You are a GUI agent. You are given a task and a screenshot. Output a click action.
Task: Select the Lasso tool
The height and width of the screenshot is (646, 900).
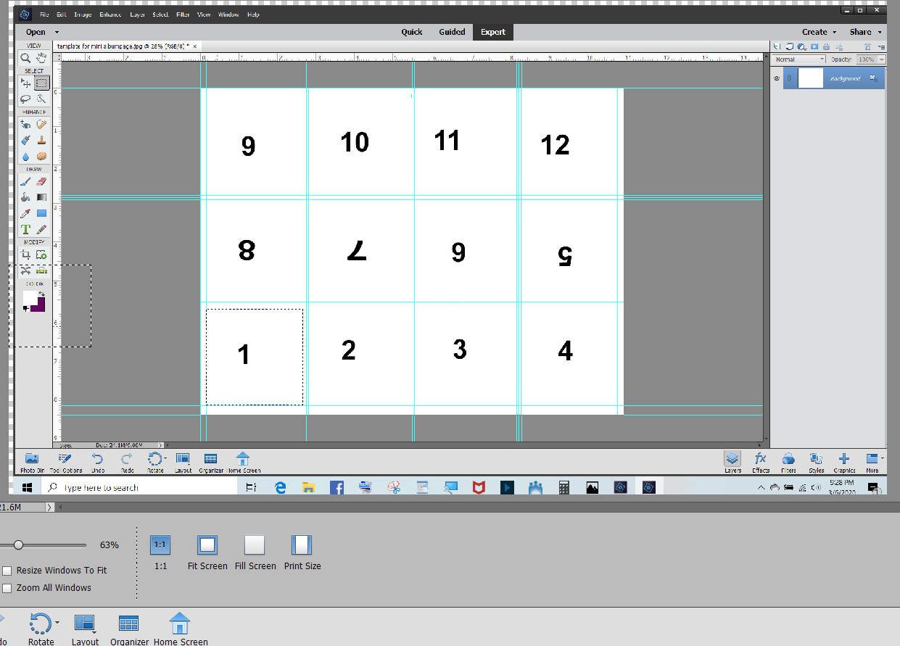[25, 99]
